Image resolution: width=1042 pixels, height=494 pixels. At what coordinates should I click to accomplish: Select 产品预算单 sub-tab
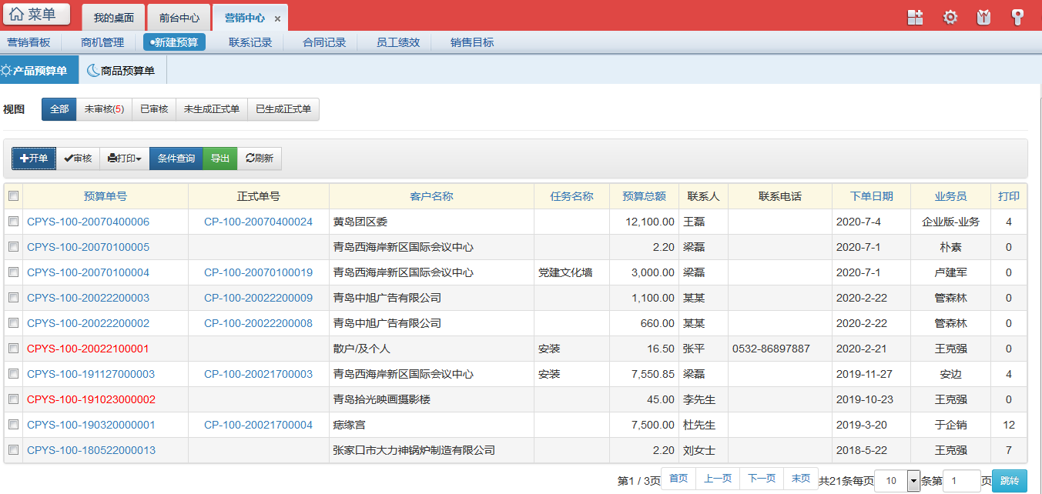pos(39,70)
